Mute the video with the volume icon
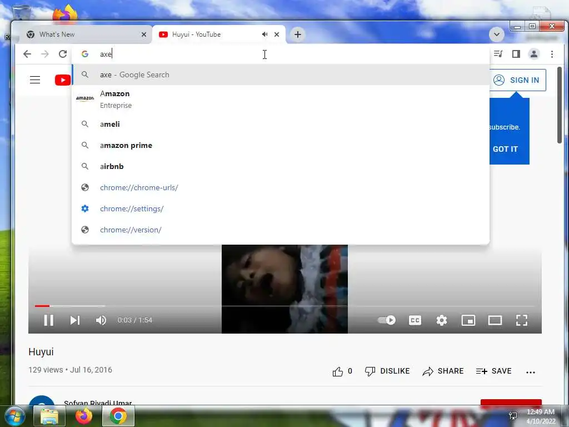The image size is (569, 427). [x=101, y=320]
